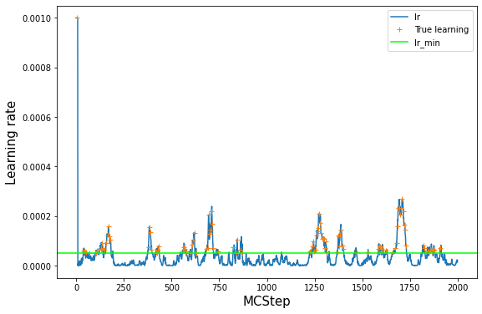Click the 0.0006 y-axis tick label
Viewport: 482px width, 314px height.
pos(37,118)
